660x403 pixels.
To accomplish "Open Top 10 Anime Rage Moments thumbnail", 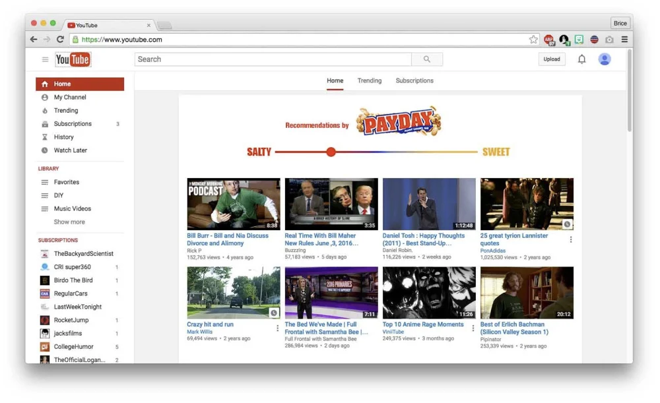I will [x=429, y=293].
